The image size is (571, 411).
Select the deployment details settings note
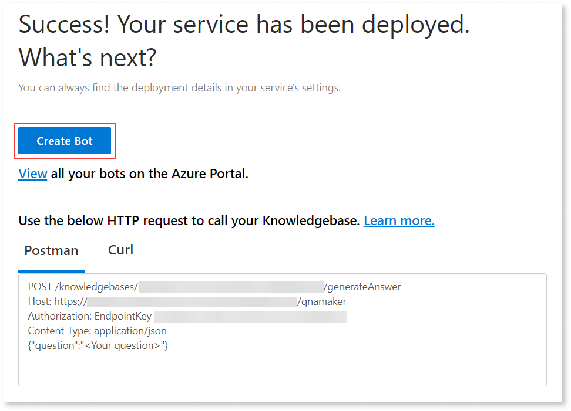pos(180,87)
